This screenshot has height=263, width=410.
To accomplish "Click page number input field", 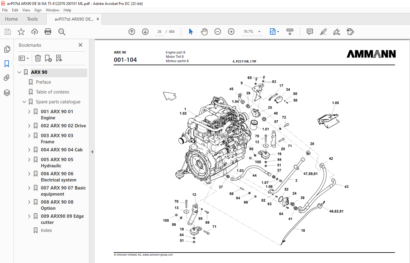I will pyautogui.click(x=159, y=32).
